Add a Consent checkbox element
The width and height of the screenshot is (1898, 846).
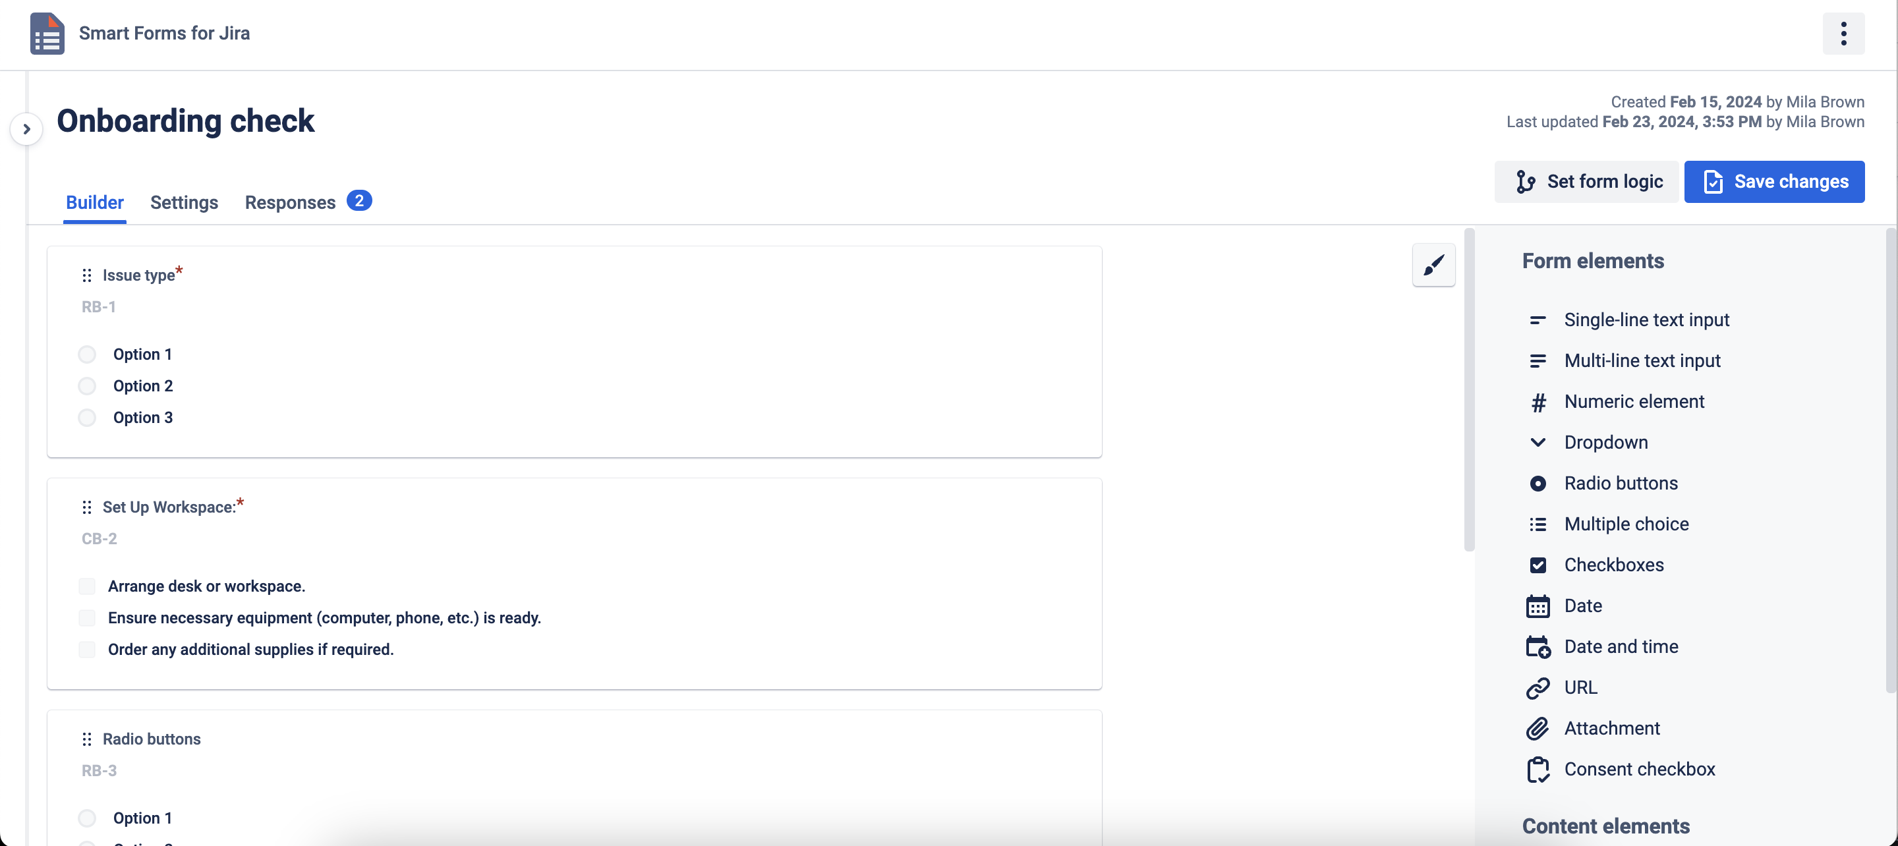(1638, 769)
